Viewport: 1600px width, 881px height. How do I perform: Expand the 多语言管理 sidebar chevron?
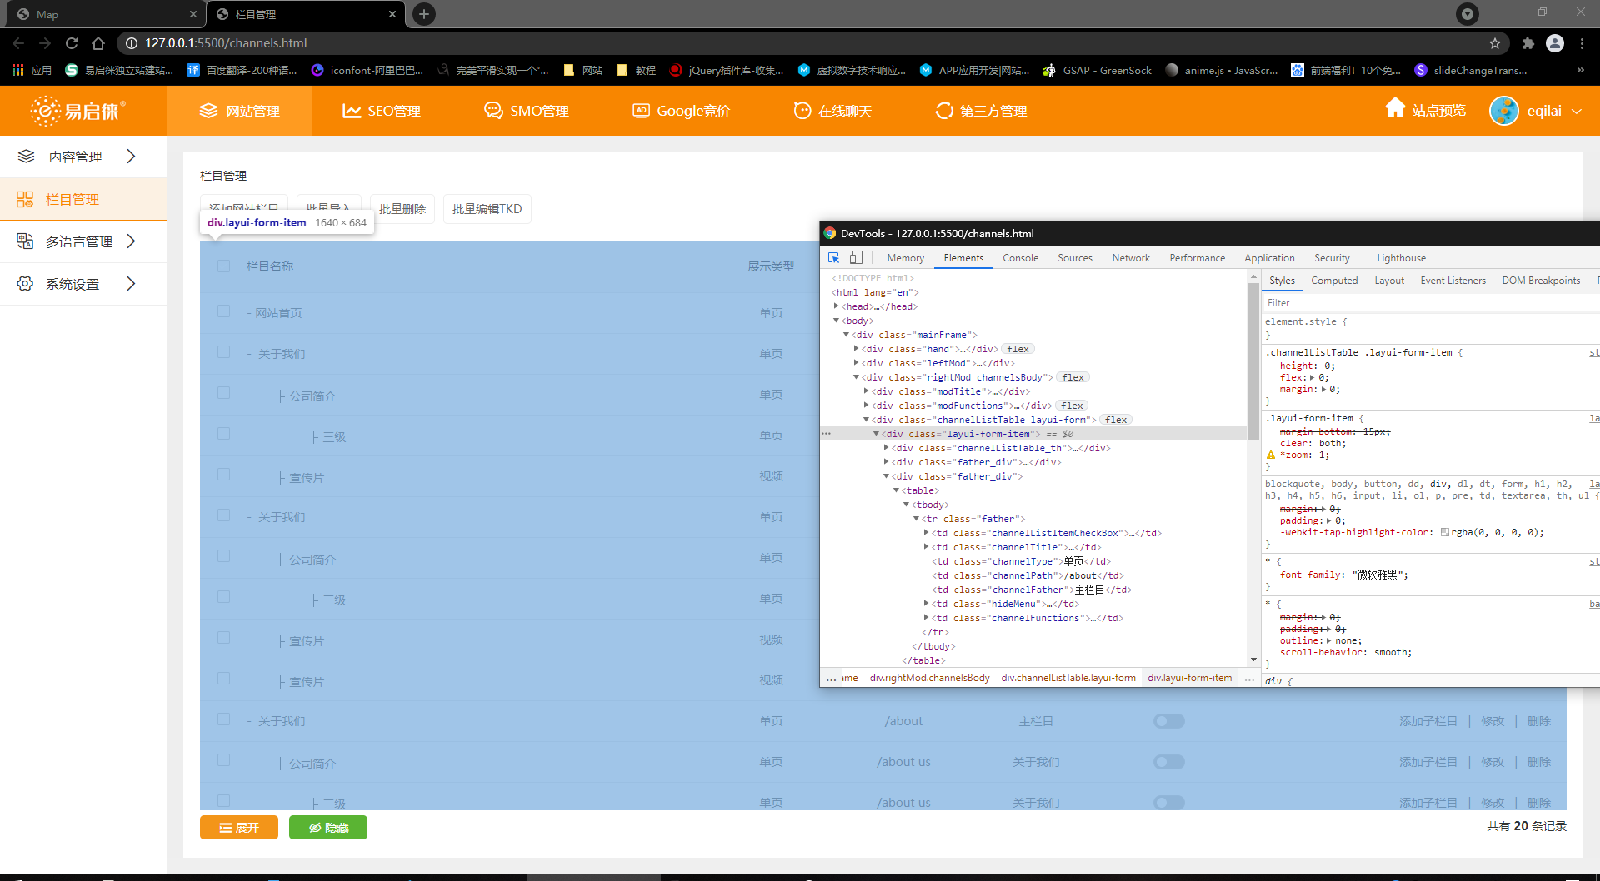[131, 241]
